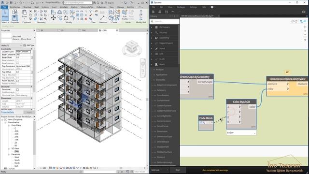Click the Dynamo zoom to fit icon
Screen dimensions: 309x174
305,27
